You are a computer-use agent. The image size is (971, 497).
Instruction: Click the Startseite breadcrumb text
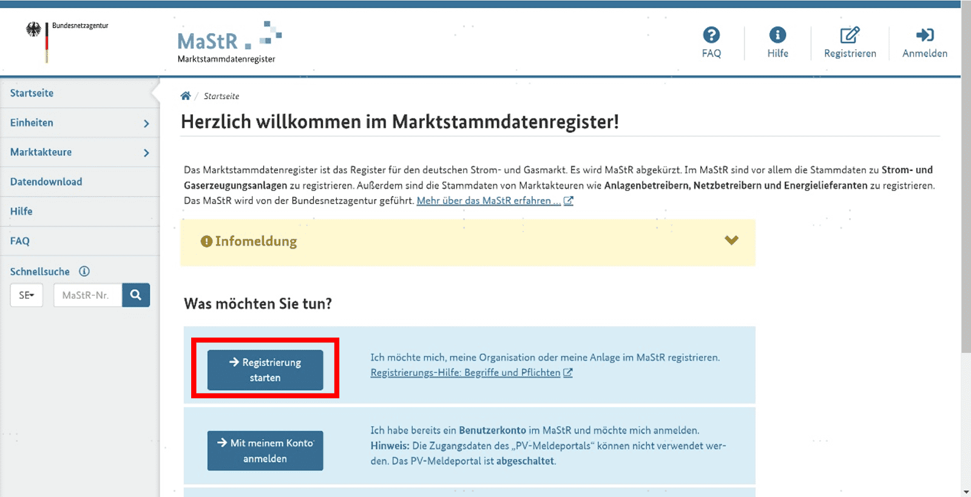222,96
